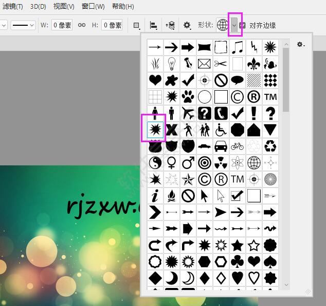Choose the bicycle shape
326x306 pixels.
pyautogui.click(x=237, y=146)
